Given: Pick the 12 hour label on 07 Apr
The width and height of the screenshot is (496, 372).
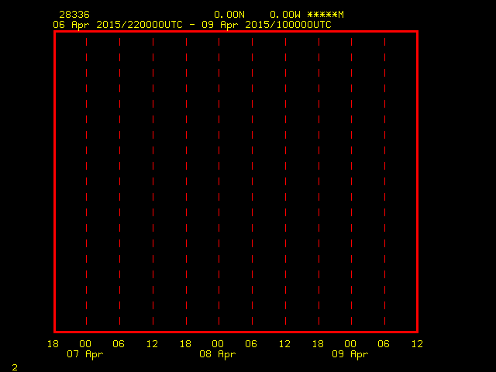Looking at the screenshot, I should [x=152, y=344].
